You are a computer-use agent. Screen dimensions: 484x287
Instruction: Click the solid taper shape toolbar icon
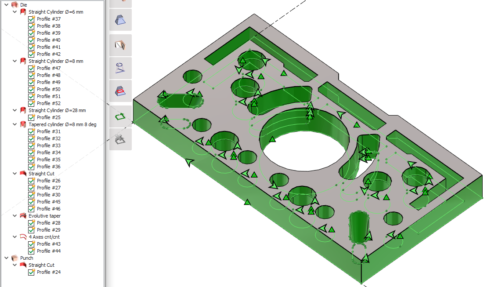coord(120,20)
